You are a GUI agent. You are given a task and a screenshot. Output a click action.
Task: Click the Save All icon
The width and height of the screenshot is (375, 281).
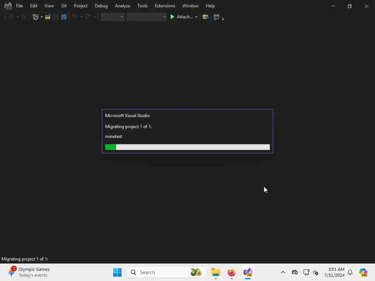pos(64,17)
